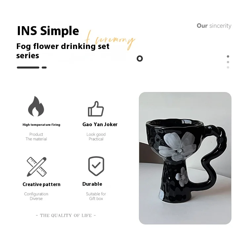Image resolution: width=248 pixels, height=241 pixels.
Task: Click the 'Fog flower drinking set series' subtitle
Action: click(x=63, y=51)
